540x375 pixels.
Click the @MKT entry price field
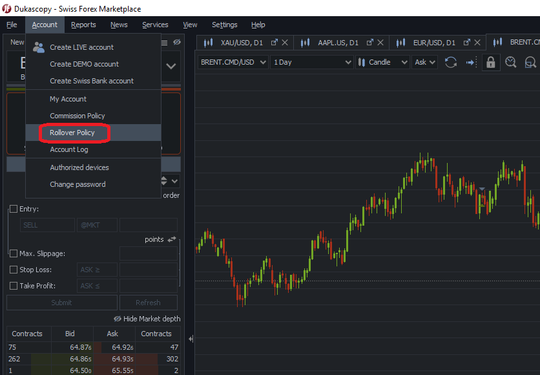[97, 225]
